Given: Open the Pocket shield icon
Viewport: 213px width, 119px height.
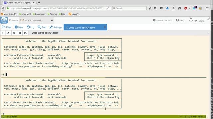Looking at the screenshot, I should point(161,8).
